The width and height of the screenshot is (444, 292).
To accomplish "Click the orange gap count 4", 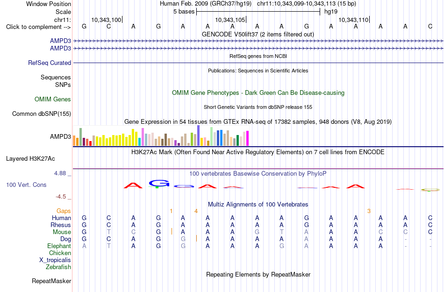I will [x=196, y=211].
